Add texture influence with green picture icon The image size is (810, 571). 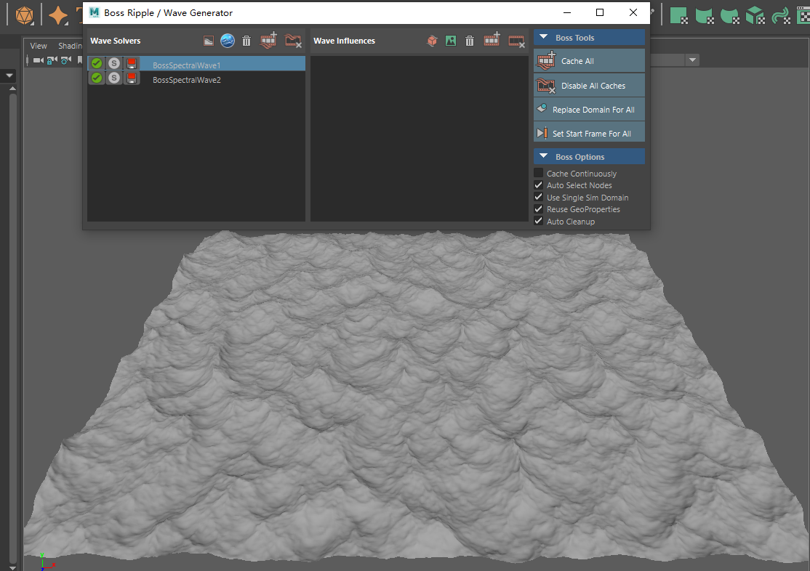451,41
